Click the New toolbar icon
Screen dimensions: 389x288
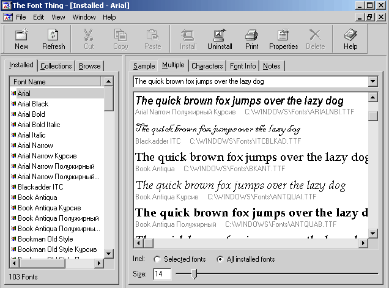point(21,35)
